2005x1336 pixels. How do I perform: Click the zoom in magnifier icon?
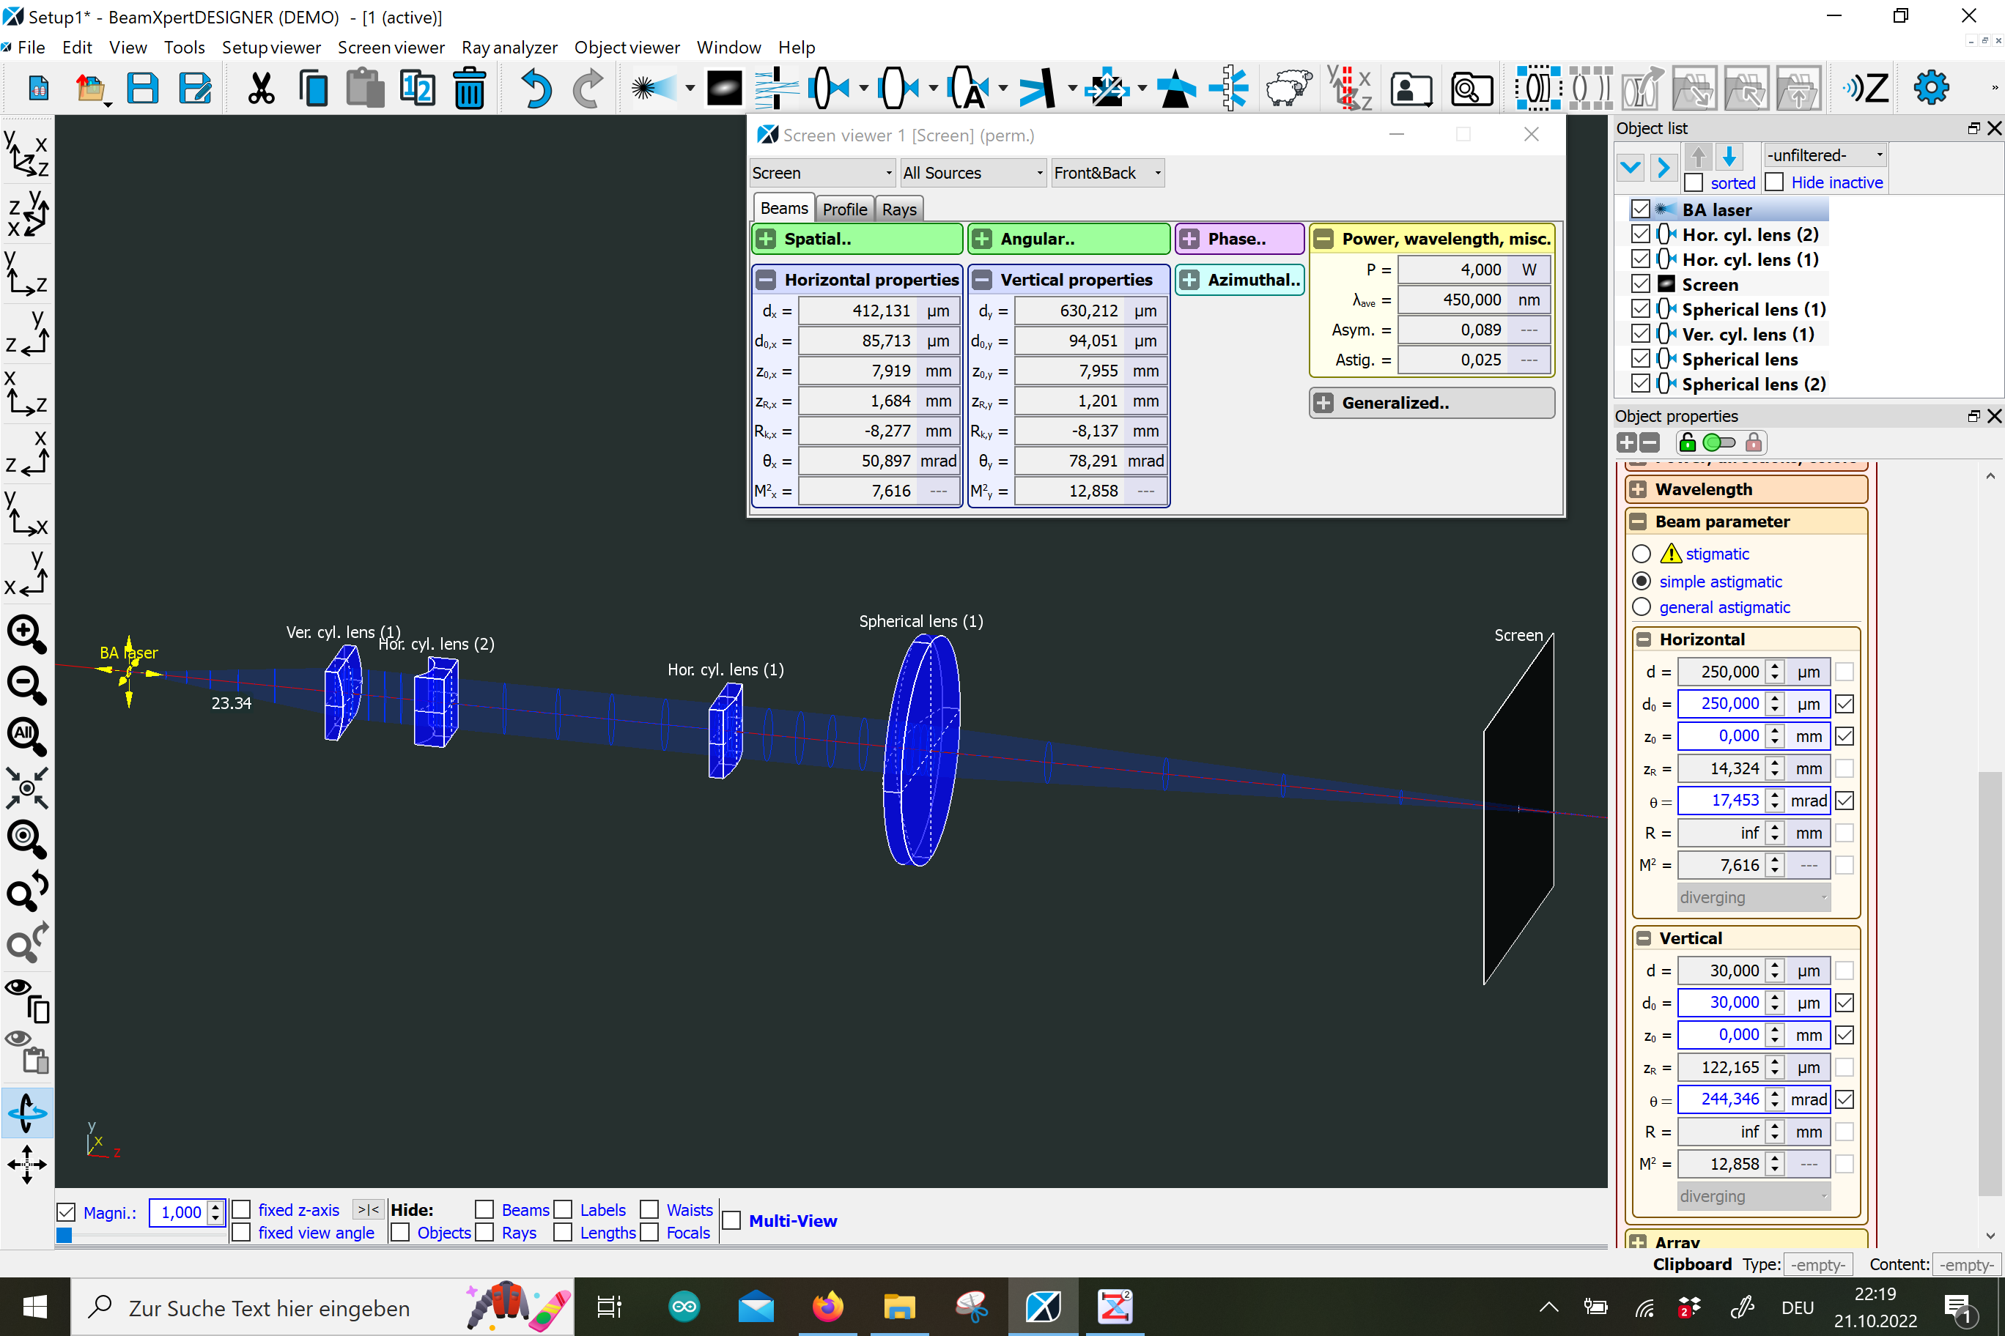(x=26, y=634)
